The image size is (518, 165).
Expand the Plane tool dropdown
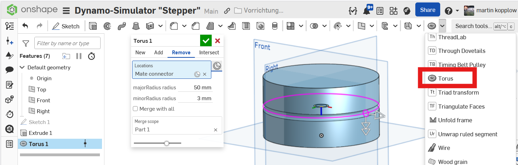372,26
